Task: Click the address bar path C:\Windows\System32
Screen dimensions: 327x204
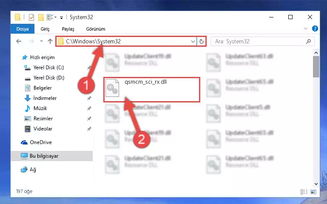Action: [x=93, y=41]
